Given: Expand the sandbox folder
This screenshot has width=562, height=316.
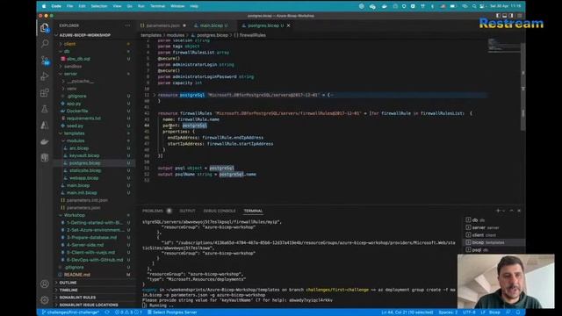Looking at the screenshot, I should [x=72, y=67].
